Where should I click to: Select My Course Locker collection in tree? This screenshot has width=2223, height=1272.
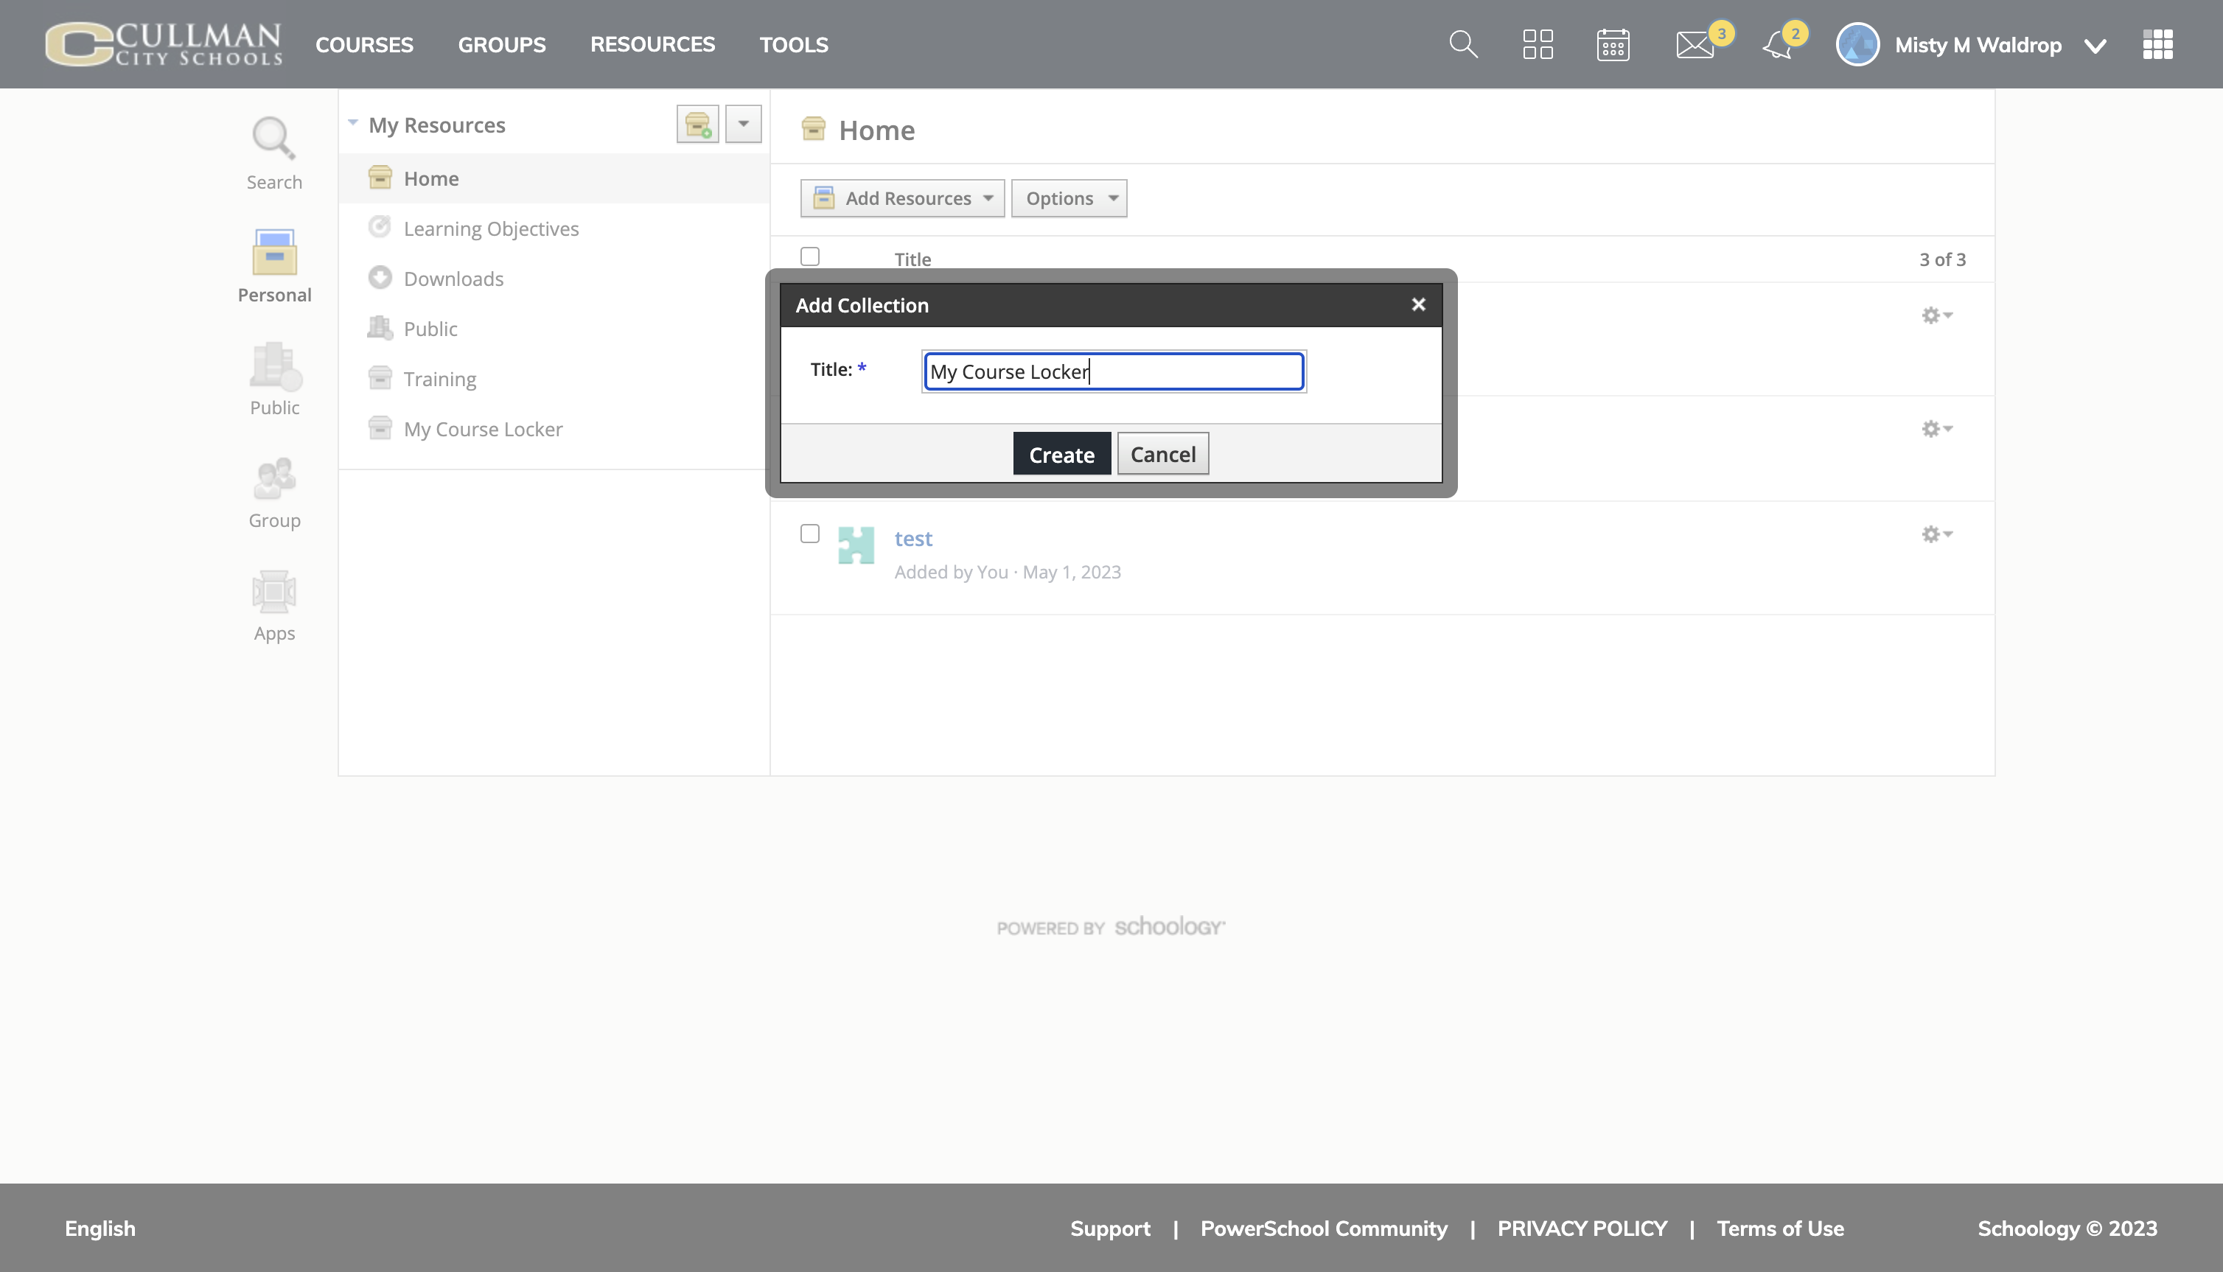coord(554,429)
